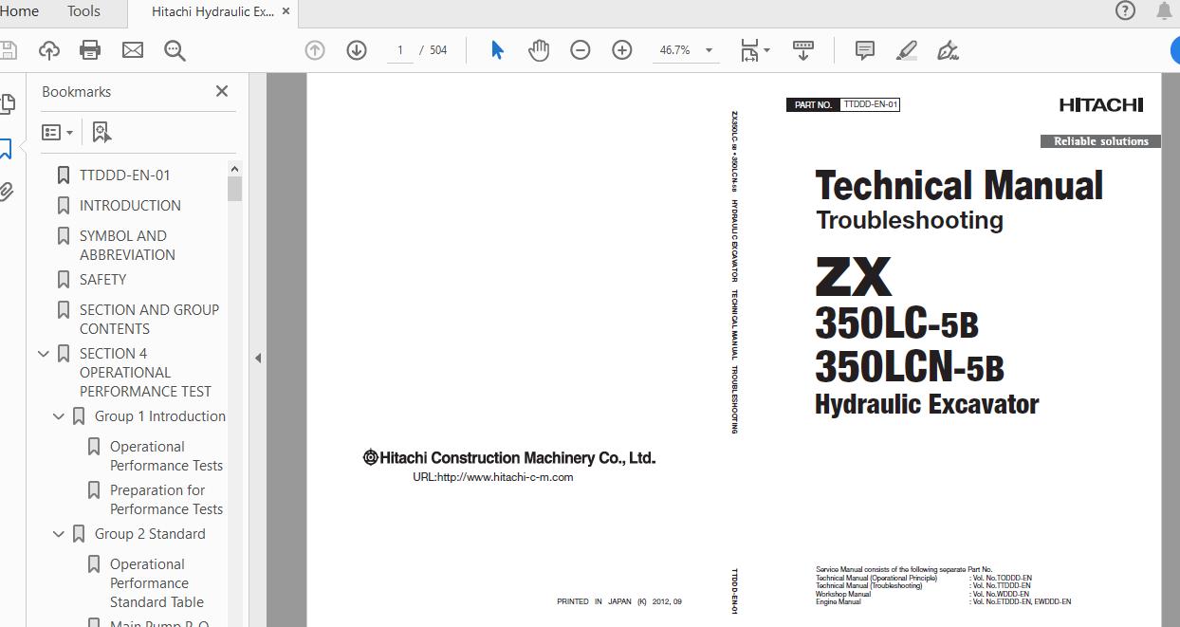Click the read mode keyboard icon

803,50
